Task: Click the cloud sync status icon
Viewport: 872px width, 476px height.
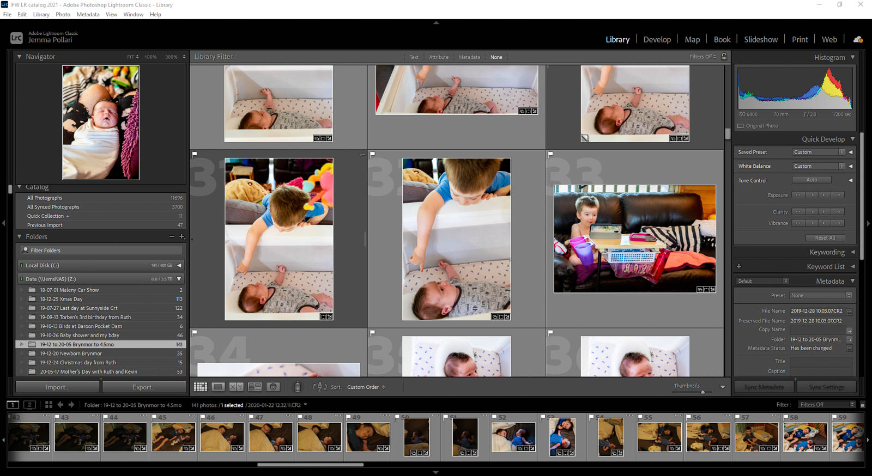Action: [857, 39]
